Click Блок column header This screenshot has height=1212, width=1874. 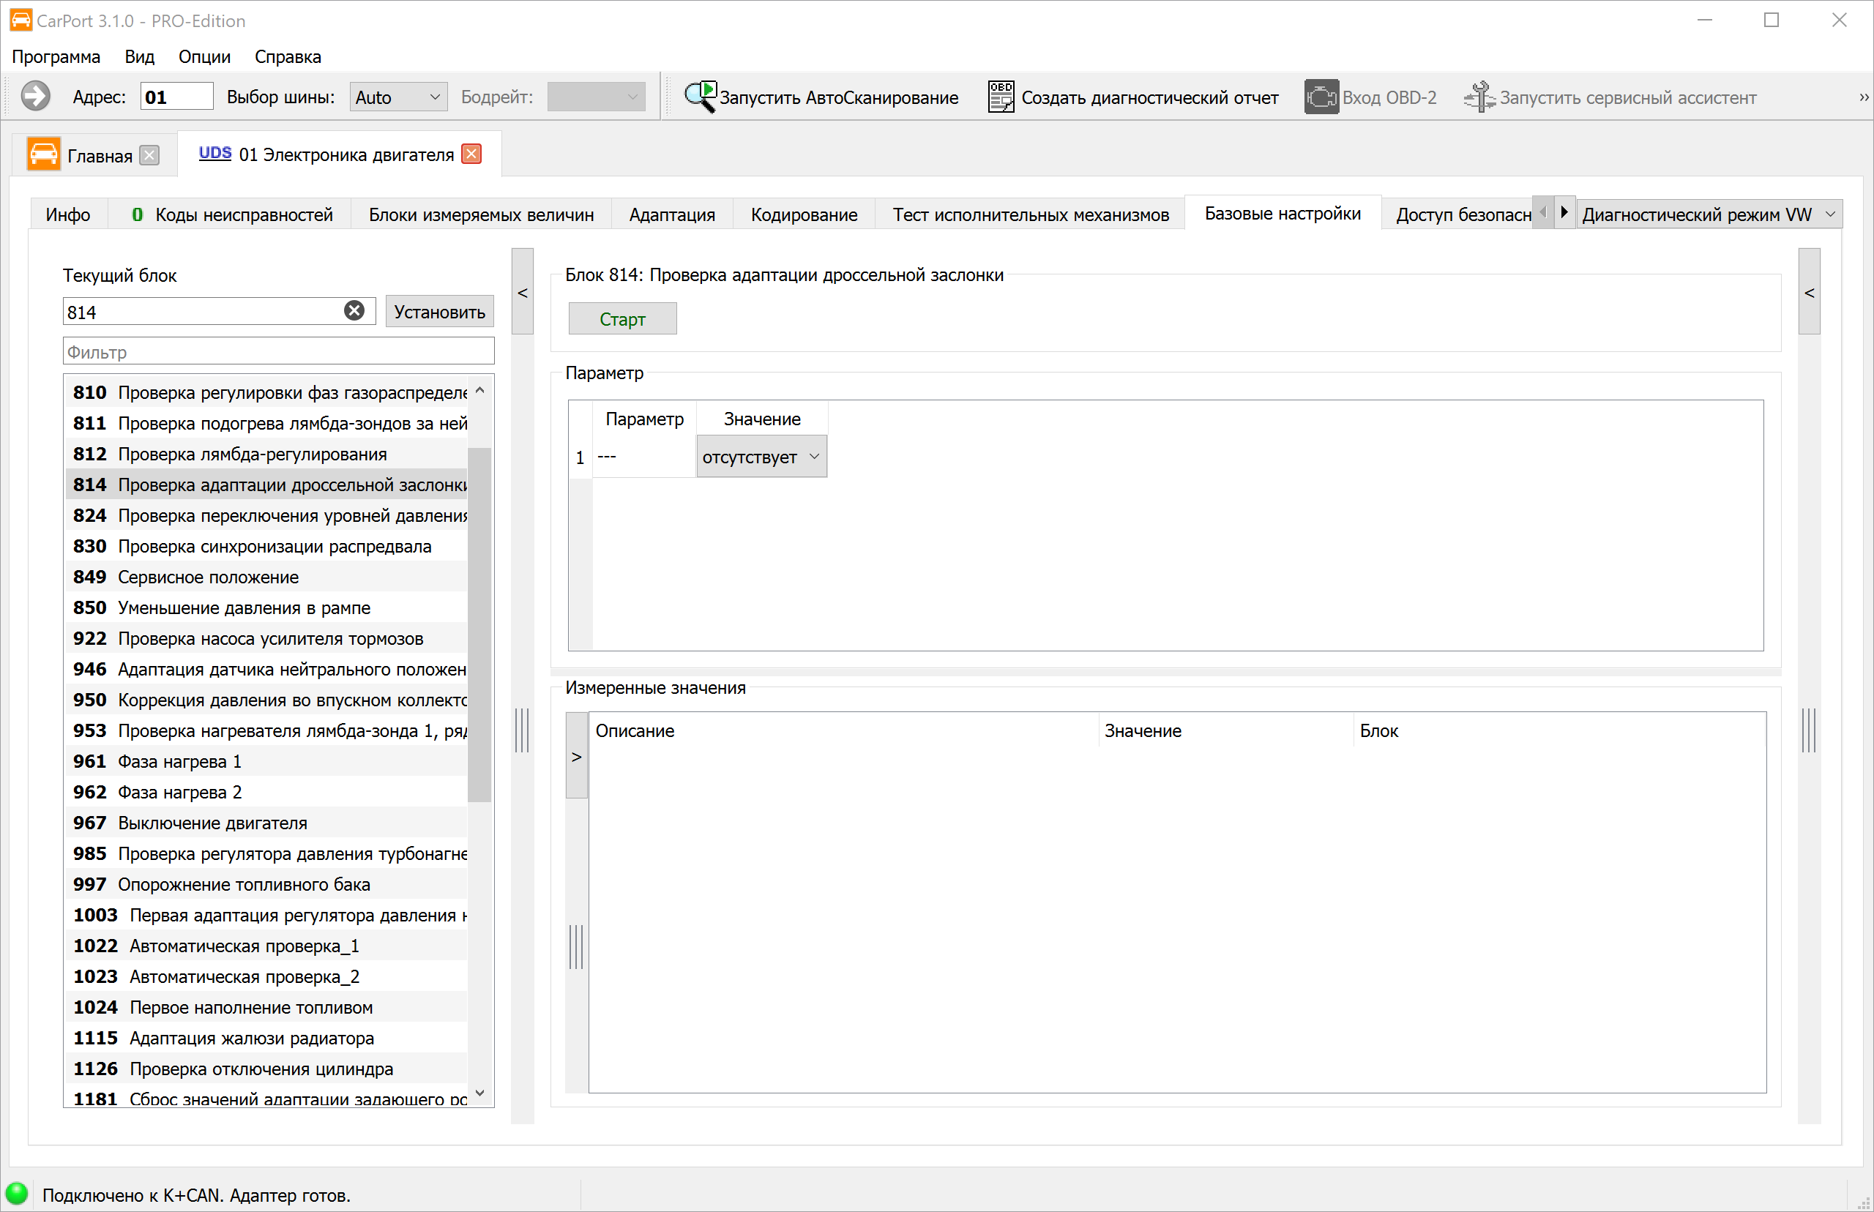coord(1559,730)
